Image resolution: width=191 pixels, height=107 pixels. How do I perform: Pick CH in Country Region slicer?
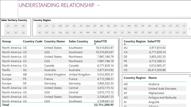177,32
